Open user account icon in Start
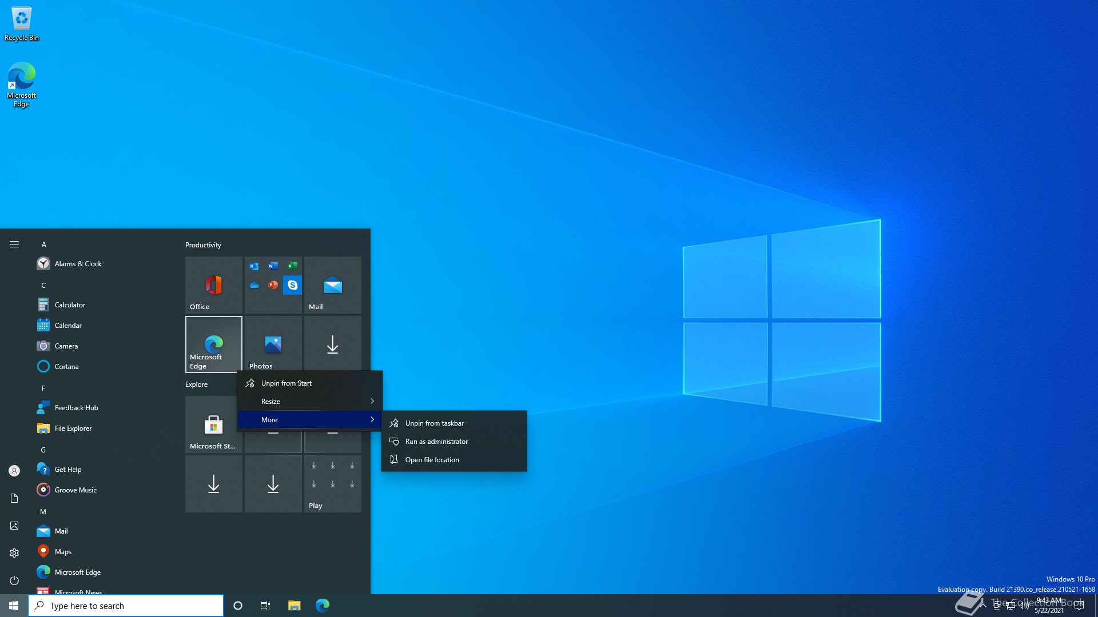The width and height of the screenshot is (1098, 617). (14, 471)
